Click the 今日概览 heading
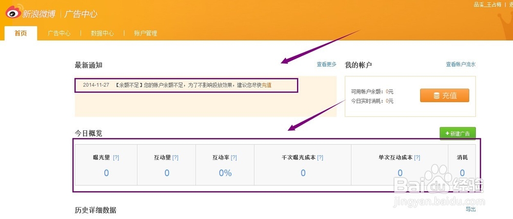The image size is (513, 219). pos(89,133)
